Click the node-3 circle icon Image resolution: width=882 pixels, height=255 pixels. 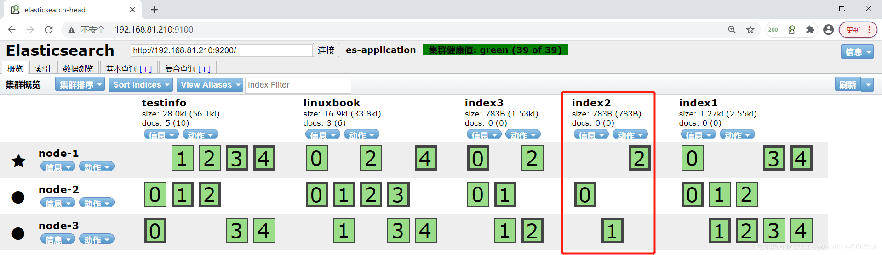pos(18,233)
